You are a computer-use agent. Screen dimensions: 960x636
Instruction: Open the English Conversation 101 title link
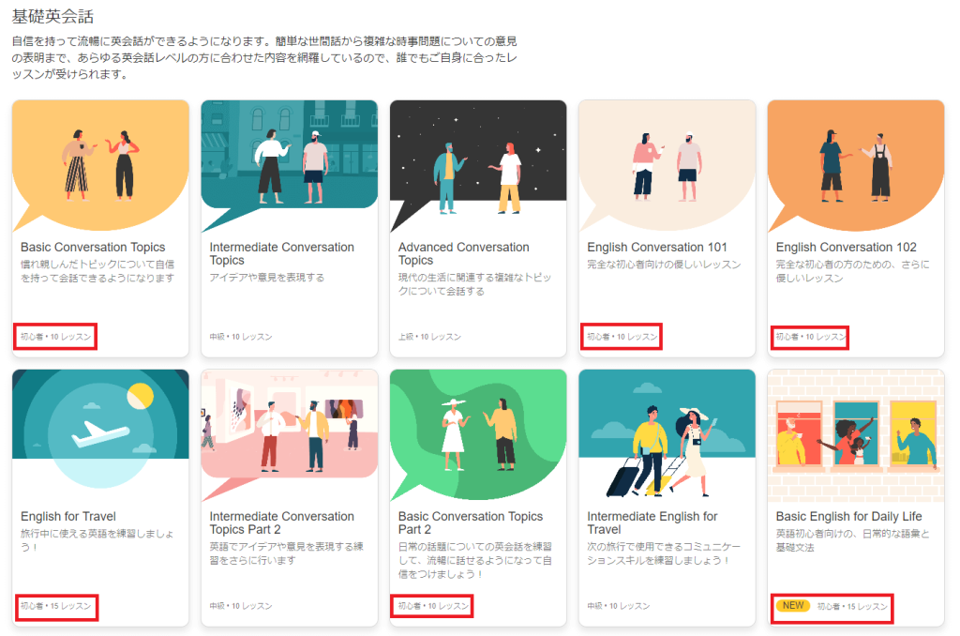656,248
